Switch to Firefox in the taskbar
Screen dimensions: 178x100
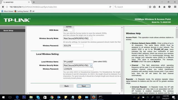(93, 97)
